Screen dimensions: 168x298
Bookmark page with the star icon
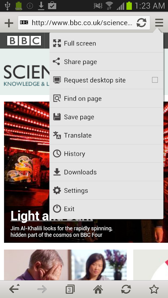(x=154, y=289)
